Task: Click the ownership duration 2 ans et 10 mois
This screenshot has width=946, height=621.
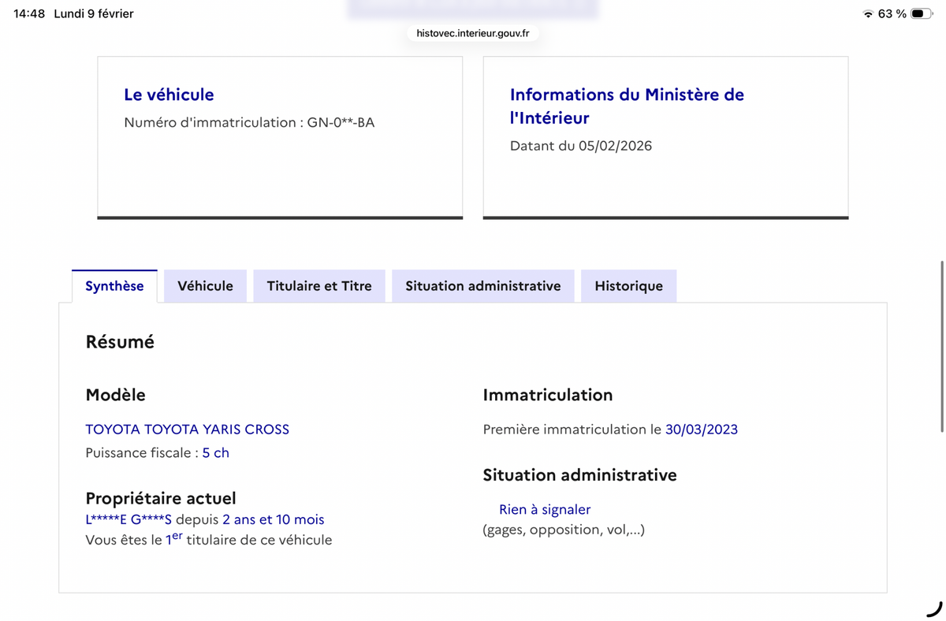Action: click(x=274, y=519)
